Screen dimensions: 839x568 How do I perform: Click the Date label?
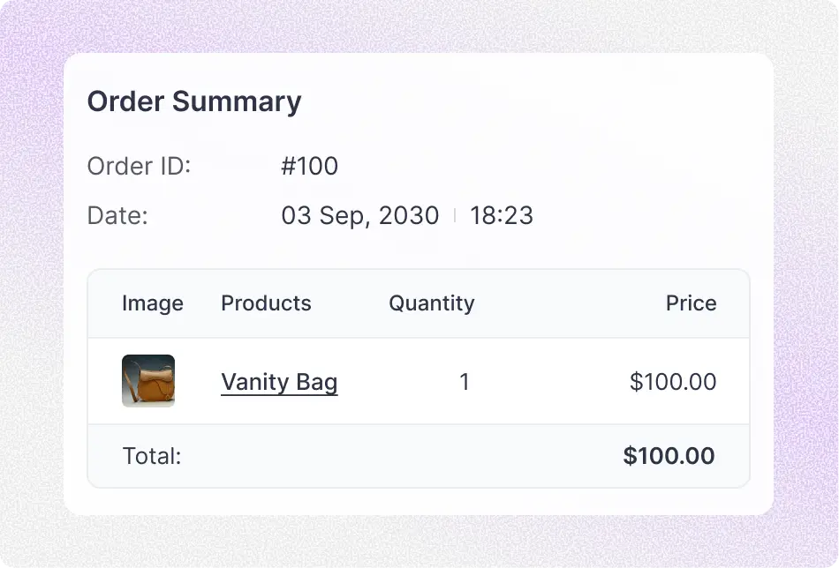coord(117,215)
